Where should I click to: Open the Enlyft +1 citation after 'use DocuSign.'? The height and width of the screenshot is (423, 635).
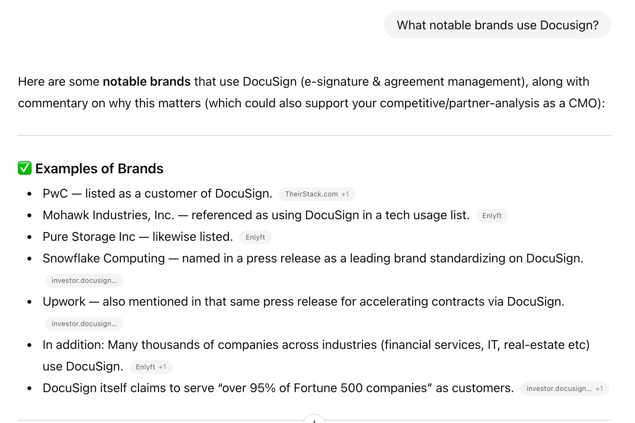(151, 367)
